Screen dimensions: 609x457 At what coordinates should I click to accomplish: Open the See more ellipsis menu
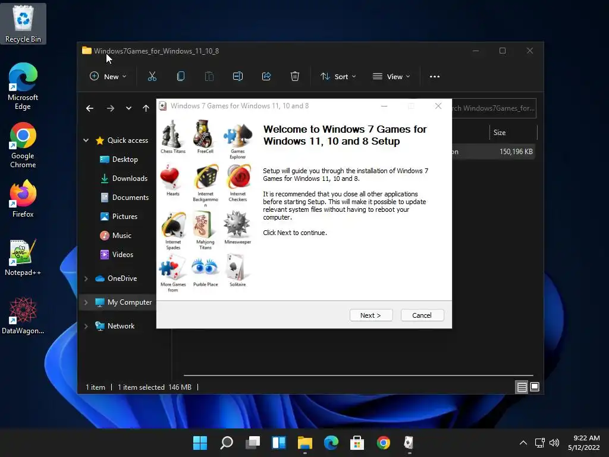click(x=435, y=77)
